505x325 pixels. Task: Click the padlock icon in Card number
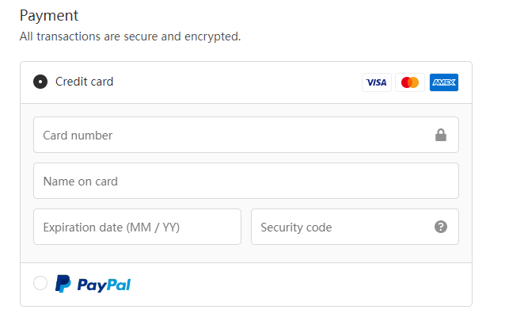point(441,136)
